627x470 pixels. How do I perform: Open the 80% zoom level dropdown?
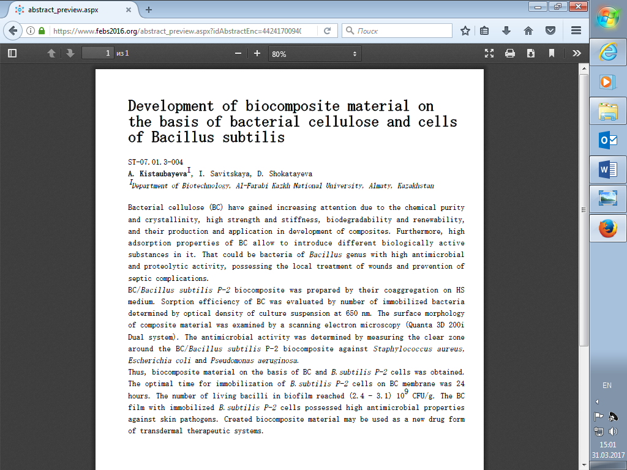pyautogui.click(x=314, y=54)
